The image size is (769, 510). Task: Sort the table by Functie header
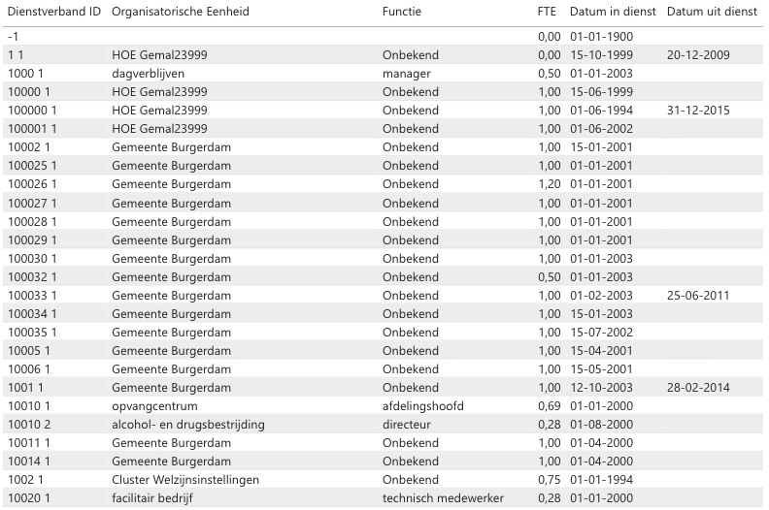click(402, 11)
